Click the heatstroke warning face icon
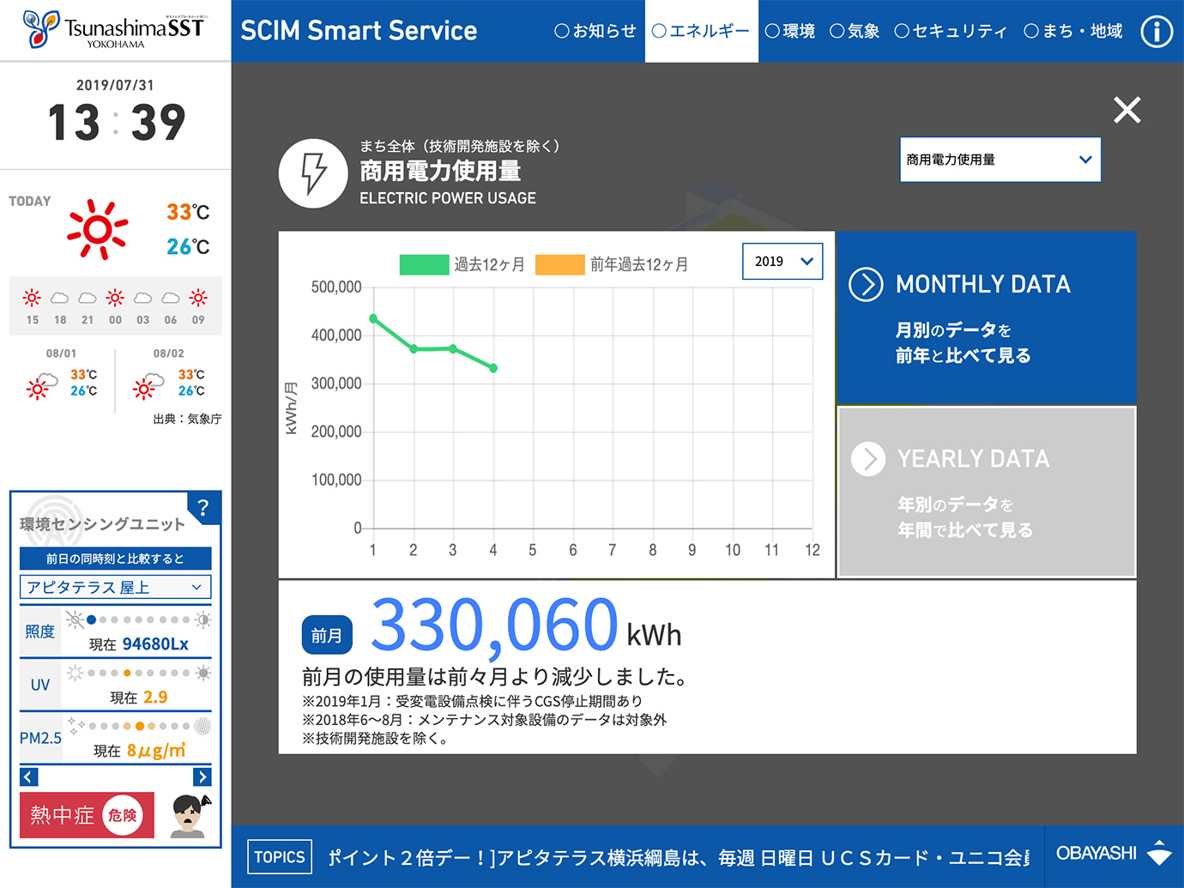1184x888 pixels. [189, 816]
